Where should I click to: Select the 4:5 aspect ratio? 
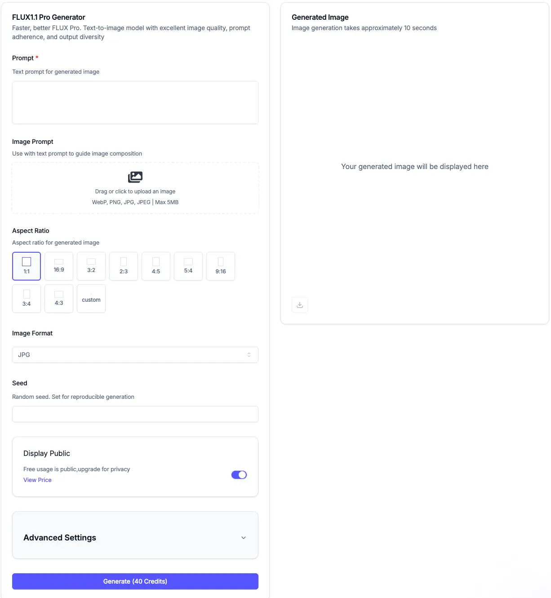pyautogui.click(x=156, y=266)
